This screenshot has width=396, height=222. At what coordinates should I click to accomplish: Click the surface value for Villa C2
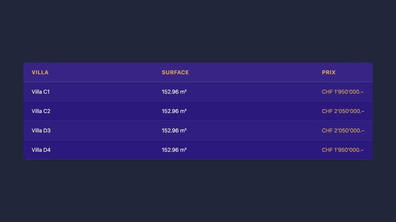[x=174, y=111]
